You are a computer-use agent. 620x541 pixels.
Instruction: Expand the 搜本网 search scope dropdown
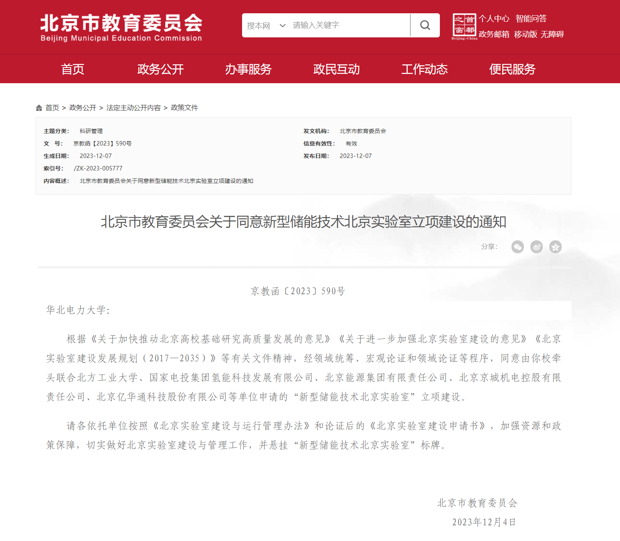pyautogui.click(x=266, y=26)
